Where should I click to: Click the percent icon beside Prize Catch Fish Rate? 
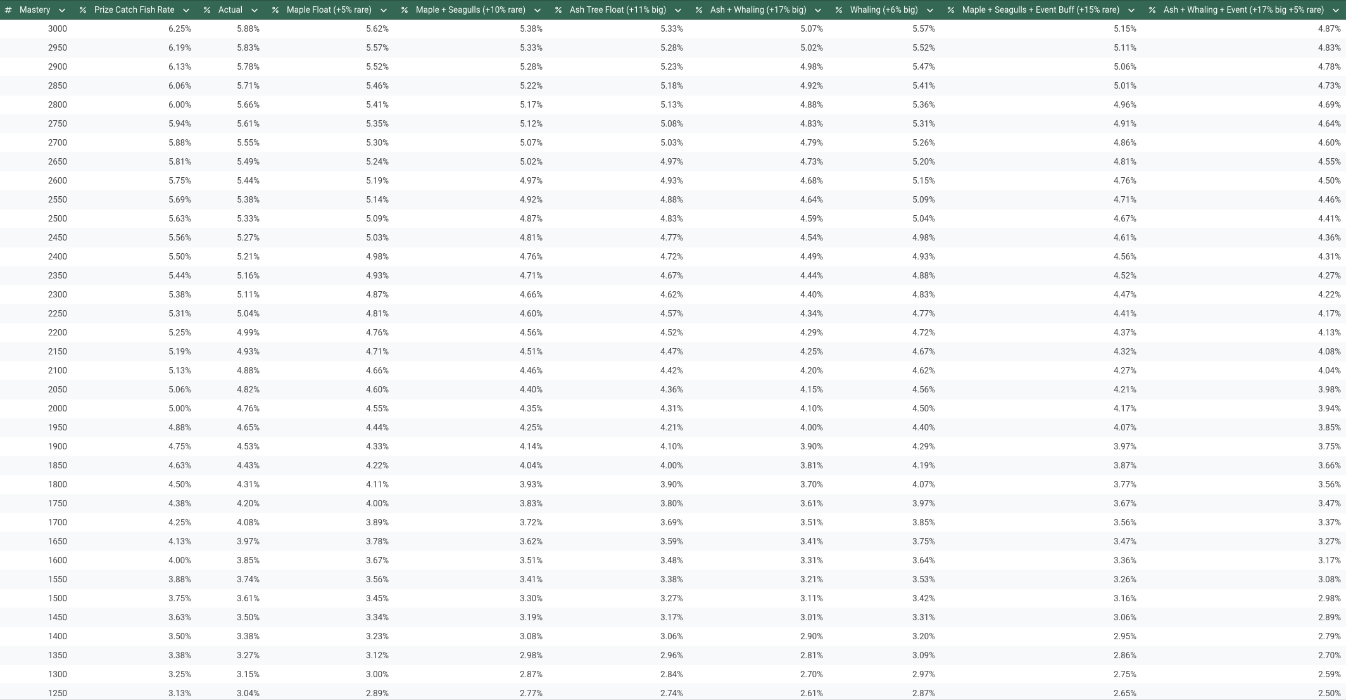pyautogui.click(x=83, y=10)
